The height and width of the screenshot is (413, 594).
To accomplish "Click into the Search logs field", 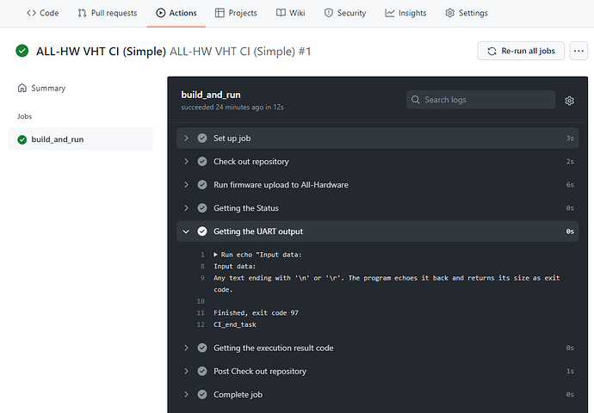I will click(x=486, y=101).
